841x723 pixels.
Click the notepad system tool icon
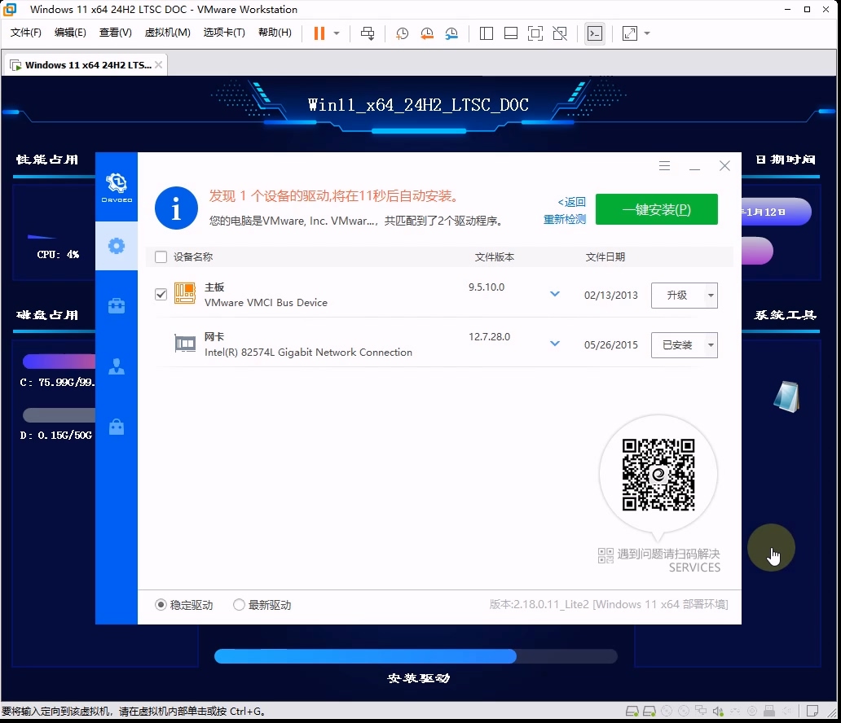point(786,397)
